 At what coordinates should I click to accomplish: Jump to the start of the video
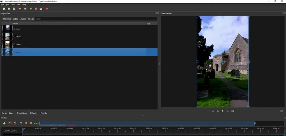(213, 111)
